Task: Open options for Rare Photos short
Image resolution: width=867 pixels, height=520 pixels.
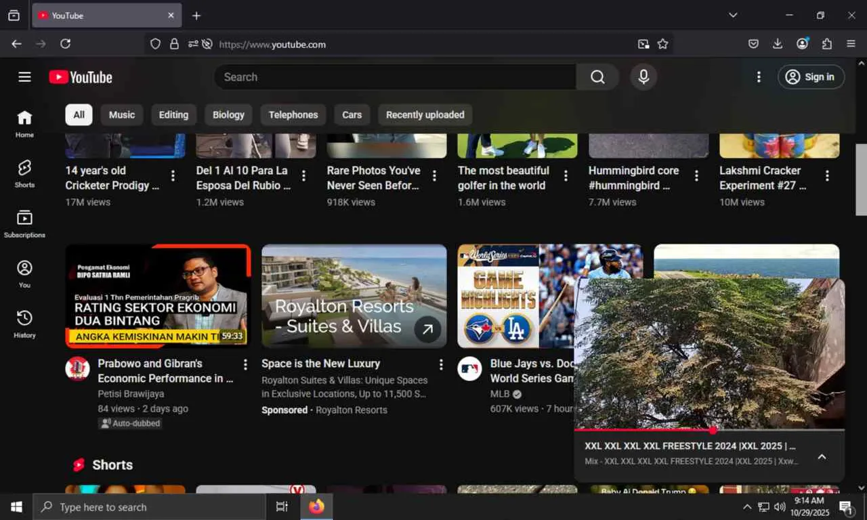Action: click(434, 176)
